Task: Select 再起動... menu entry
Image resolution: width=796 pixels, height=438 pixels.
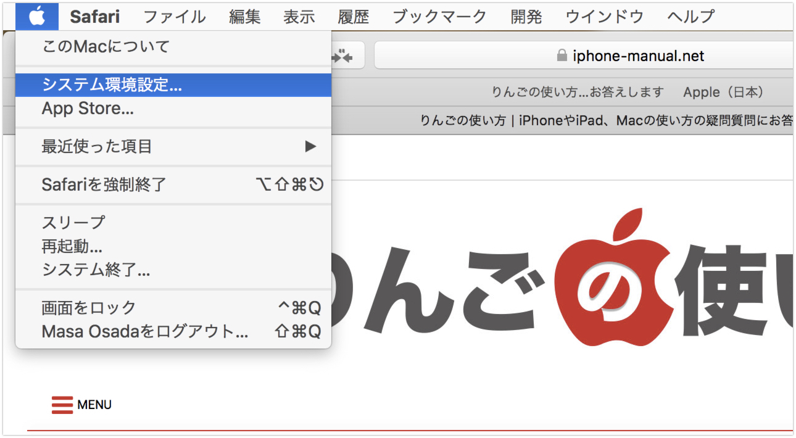Action: point(173,246)
